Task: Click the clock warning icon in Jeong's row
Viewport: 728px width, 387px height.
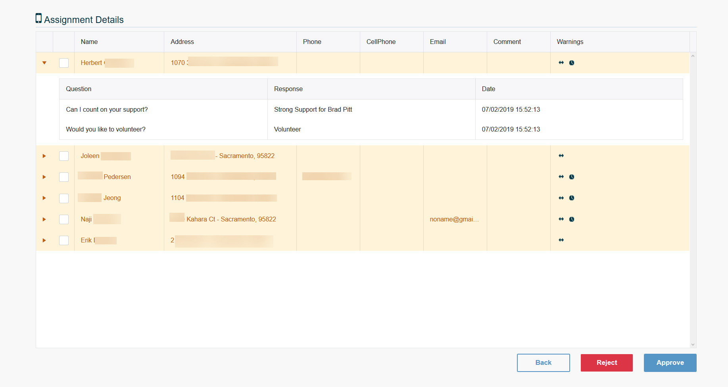Action: click(572, 198)
